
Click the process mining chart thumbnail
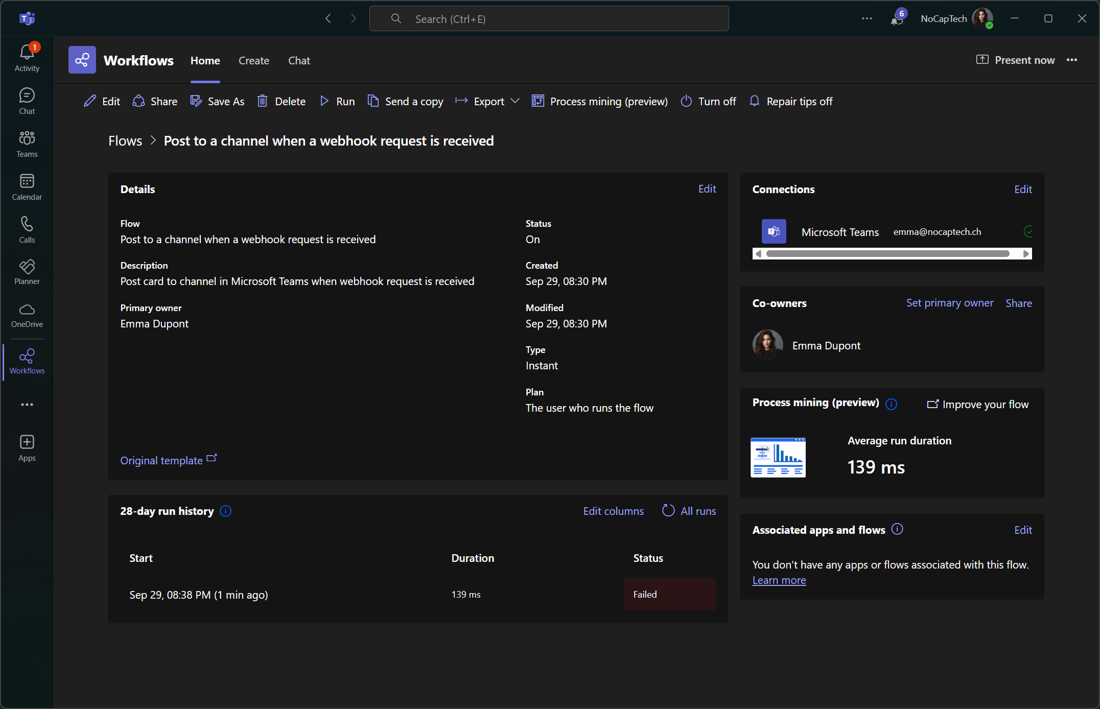tap(778, 457)
